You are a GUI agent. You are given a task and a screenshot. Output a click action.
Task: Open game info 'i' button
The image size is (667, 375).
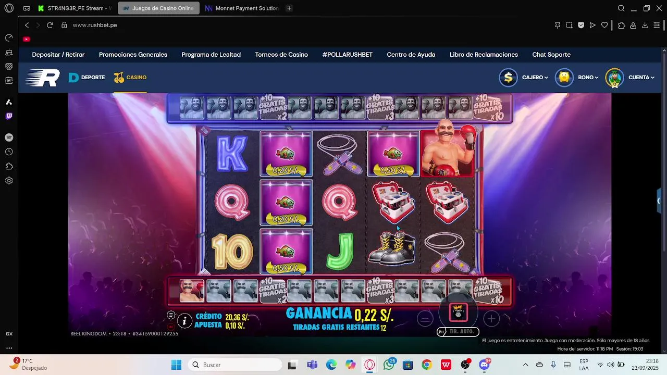coord(184,321)
